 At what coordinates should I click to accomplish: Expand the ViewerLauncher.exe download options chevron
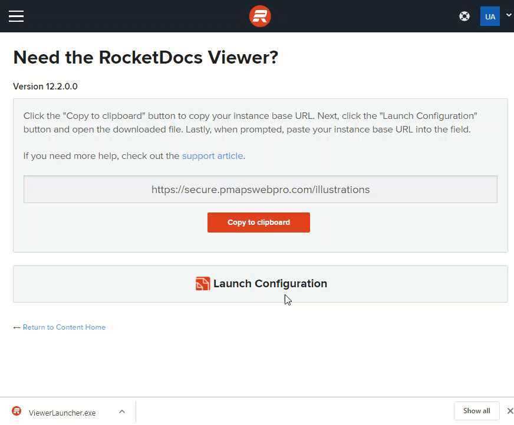[x=122, y=411]
